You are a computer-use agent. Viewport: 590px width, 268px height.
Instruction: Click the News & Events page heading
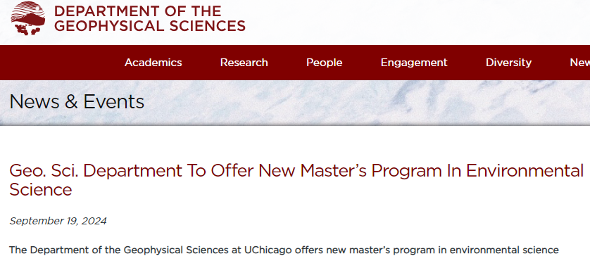click(77, 101)
